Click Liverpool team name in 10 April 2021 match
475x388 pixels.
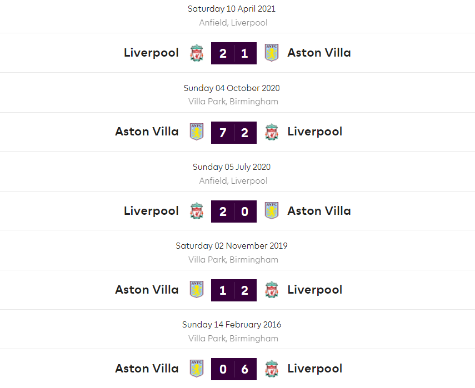(151, 53)
